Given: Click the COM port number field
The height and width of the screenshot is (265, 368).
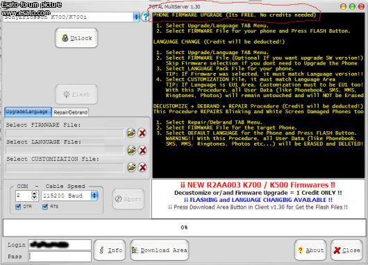Looking at the screenshot, I should [24, 196].
